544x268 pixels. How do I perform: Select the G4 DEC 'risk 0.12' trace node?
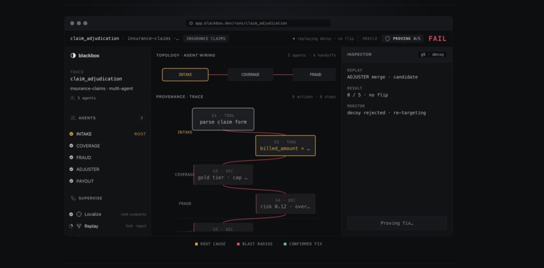tap(285, 204)
